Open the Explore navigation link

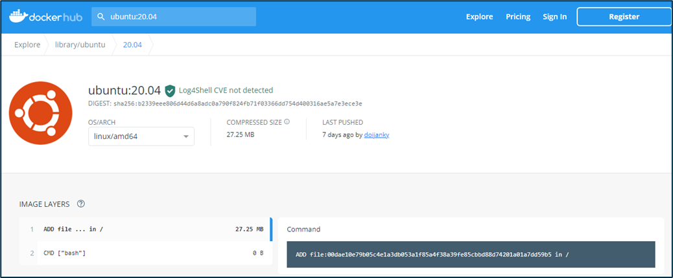pos(479,17)
